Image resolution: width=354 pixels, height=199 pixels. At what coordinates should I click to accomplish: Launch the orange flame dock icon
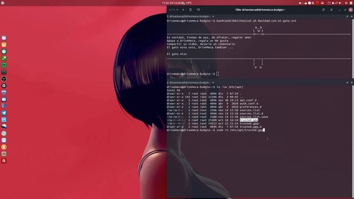4,147
